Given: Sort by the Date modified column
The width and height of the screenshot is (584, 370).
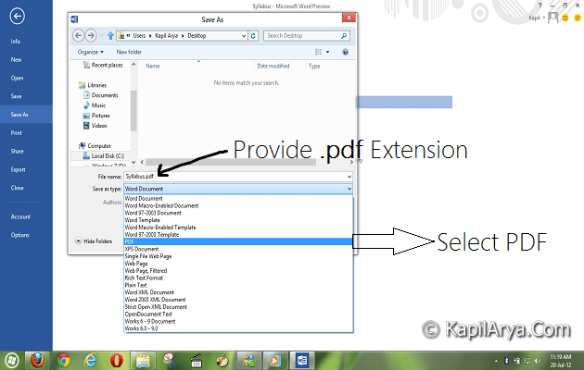Looking at the screenshot, I should point(273,66).
